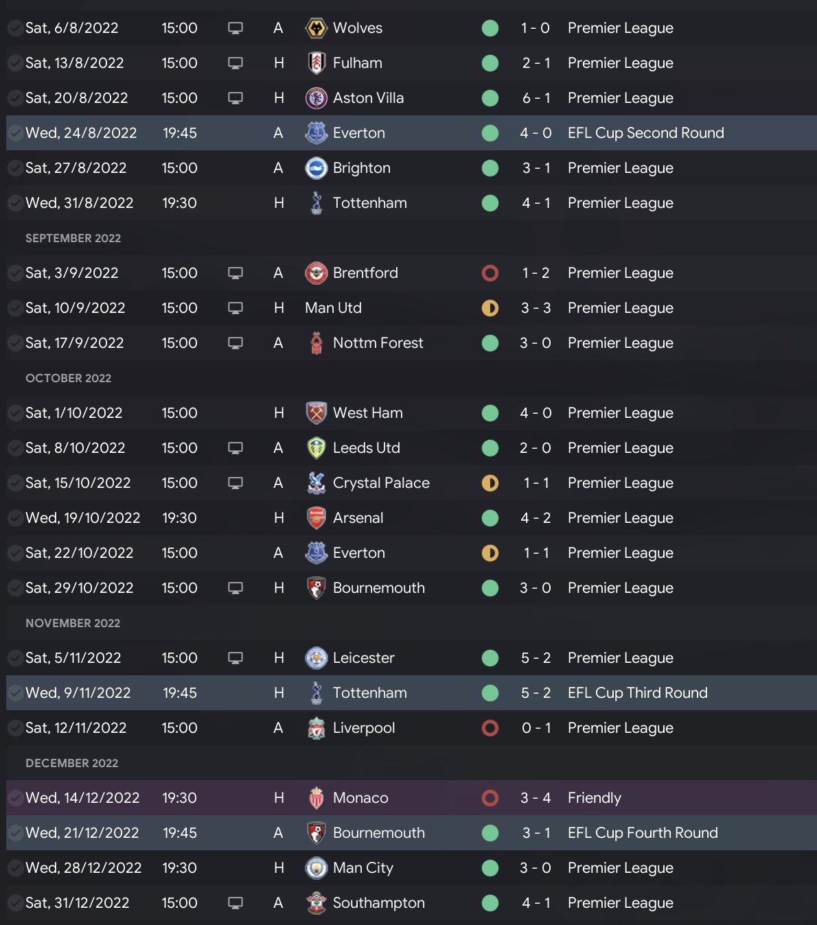Click the Man City crest icon
817x925 pixels.
[316, 868]
